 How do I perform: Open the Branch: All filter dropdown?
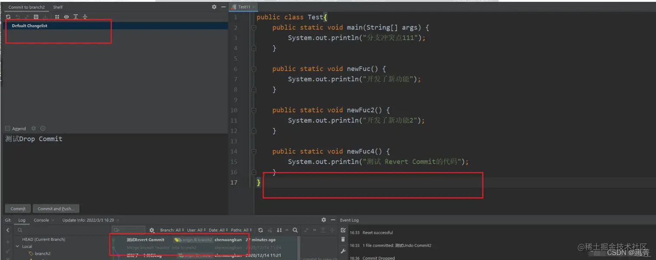tap(172, 230)
